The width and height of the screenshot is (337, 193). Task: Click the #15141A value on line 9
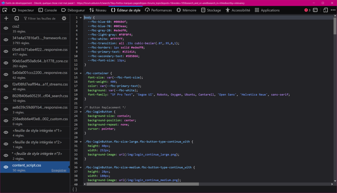click(x=128, y=52)
